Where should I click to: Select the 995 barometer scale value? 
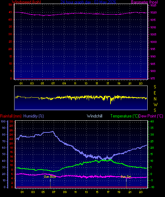[153, 49]
